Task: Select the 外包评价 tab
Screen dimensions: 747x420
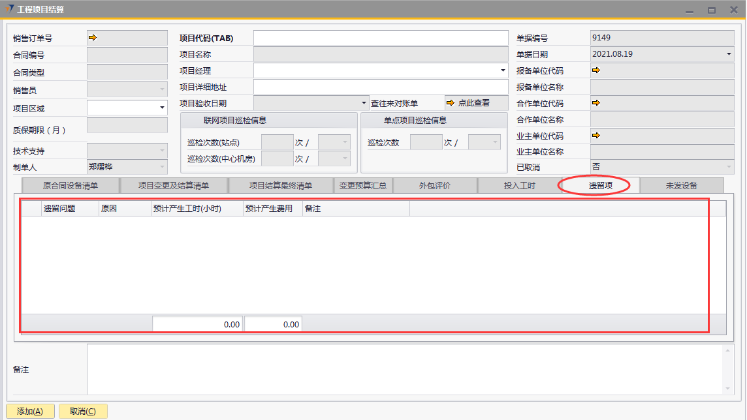Action: point(435,186)
